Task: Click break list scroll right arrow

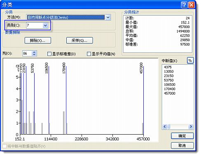Action: point(191,126)
